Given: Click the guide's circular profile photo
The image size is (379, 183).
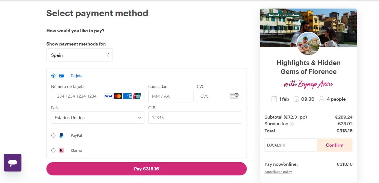Looking at the screenshot, I should coord(308,44).
